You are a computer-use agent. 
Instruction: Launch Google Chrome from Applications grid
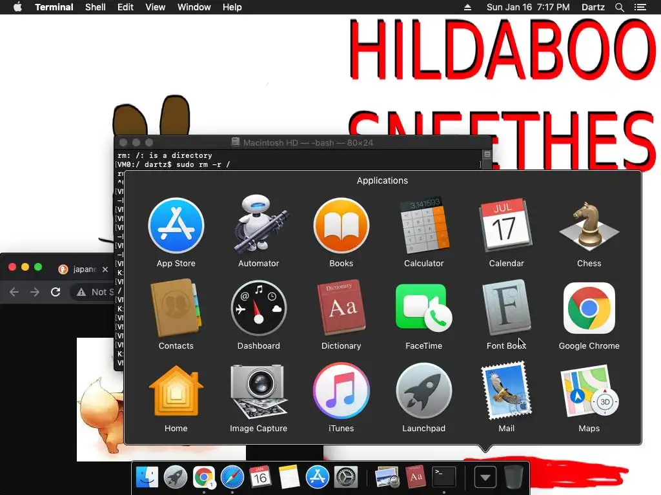(x=589, y=308)
